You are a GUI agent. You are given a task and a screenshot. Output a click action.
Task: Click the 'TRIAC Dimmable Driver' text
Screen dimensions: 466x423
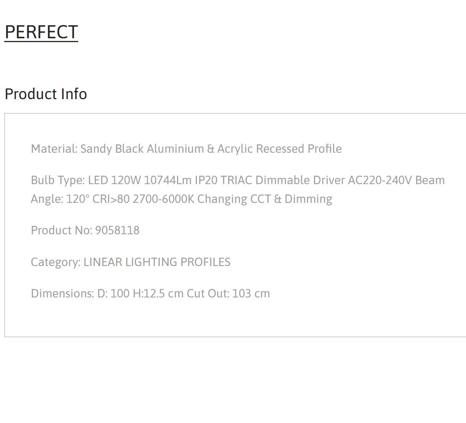click(282, 180)
